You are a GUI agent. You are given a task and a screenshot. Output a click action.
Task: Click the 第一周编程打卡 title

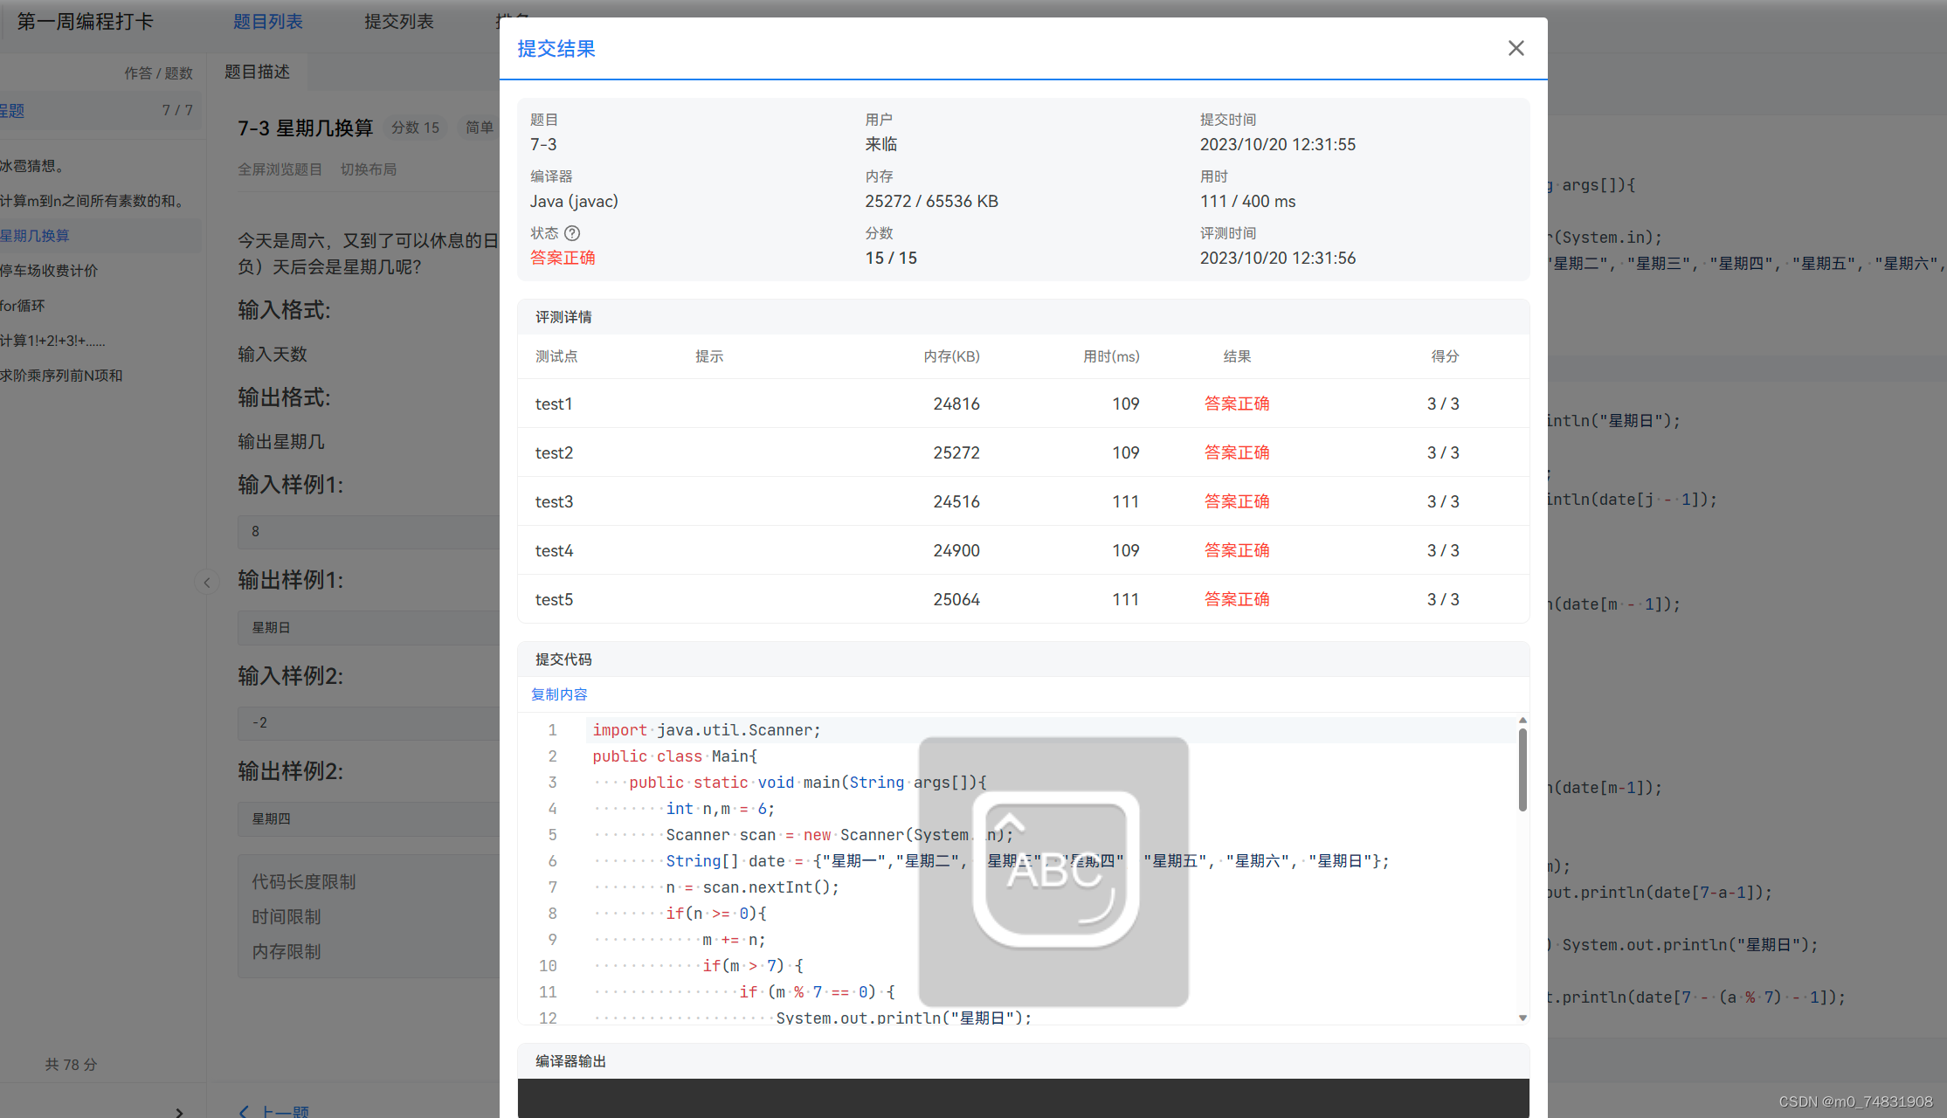click(x=85, y=21)
